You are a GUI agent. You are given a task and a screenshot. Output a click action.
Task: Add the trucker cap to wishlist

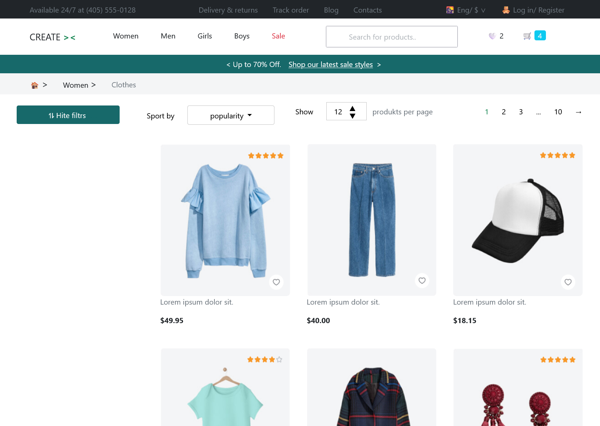tap(568, 282)
